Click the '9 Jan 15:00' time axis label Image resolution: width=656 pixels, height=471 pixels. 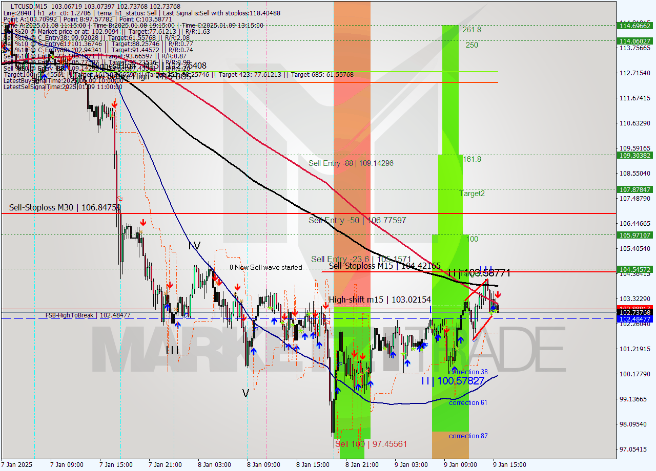508,465
